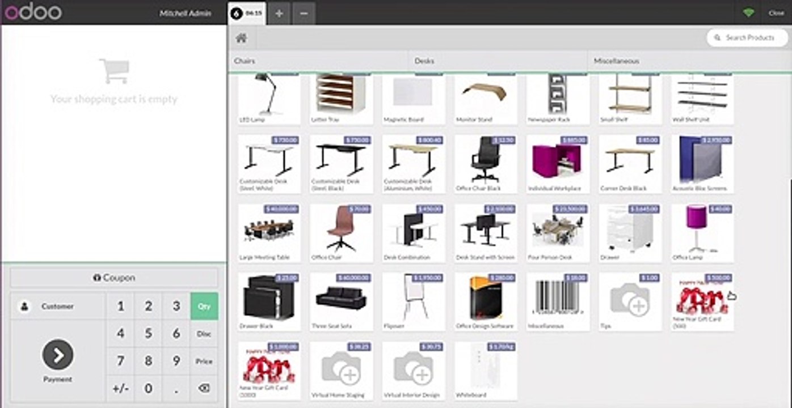The width and height of the screenshot is (792, 408).
Task: Add New Year Gift Card (1000)
Action: [269, 371]
